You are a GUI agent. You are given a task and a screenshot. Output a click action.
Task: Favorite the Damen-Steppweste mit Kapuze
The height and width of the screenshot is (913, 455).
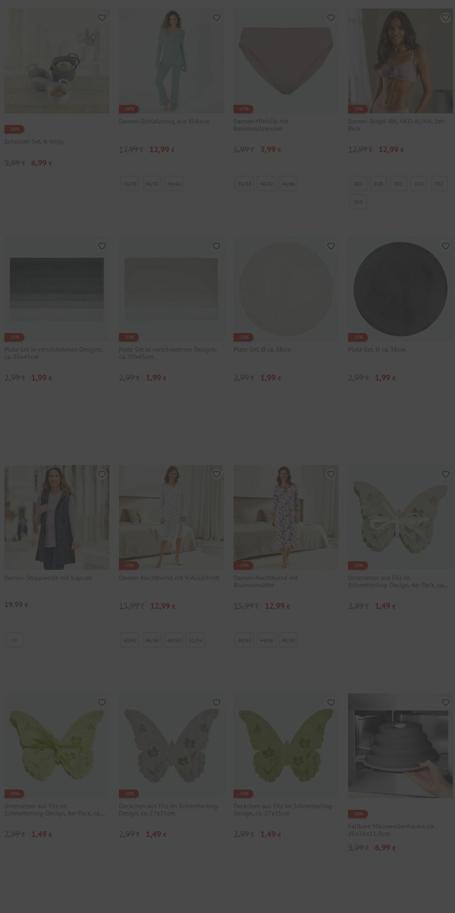(x=102, y=474)
